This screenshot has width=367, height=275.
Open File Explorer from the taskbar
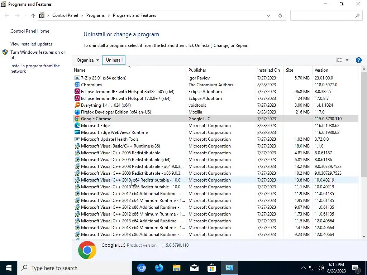tap(176, 268)
